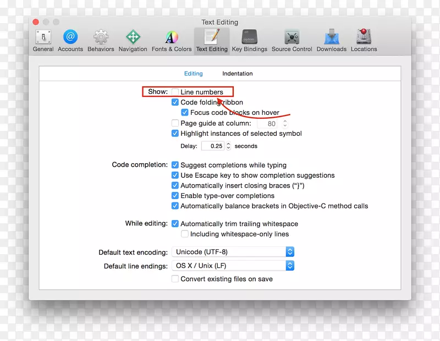Select the Key Bindings preferences icon
The height and width of the screenshot is (341, 440).
(x=249, y=38)
